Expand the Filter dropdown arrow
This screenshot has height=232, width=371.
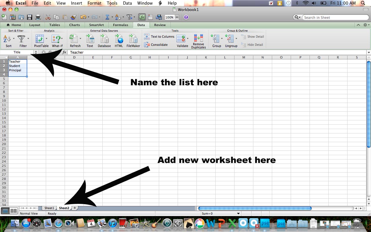[x=28, y=39]
